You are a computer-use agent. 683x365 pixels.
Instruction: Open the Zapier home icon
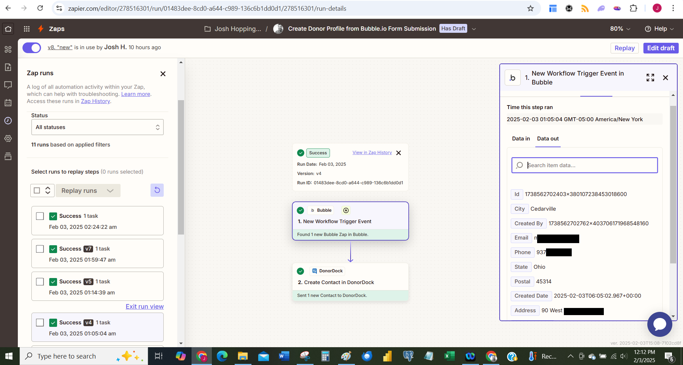coord(8,29)
